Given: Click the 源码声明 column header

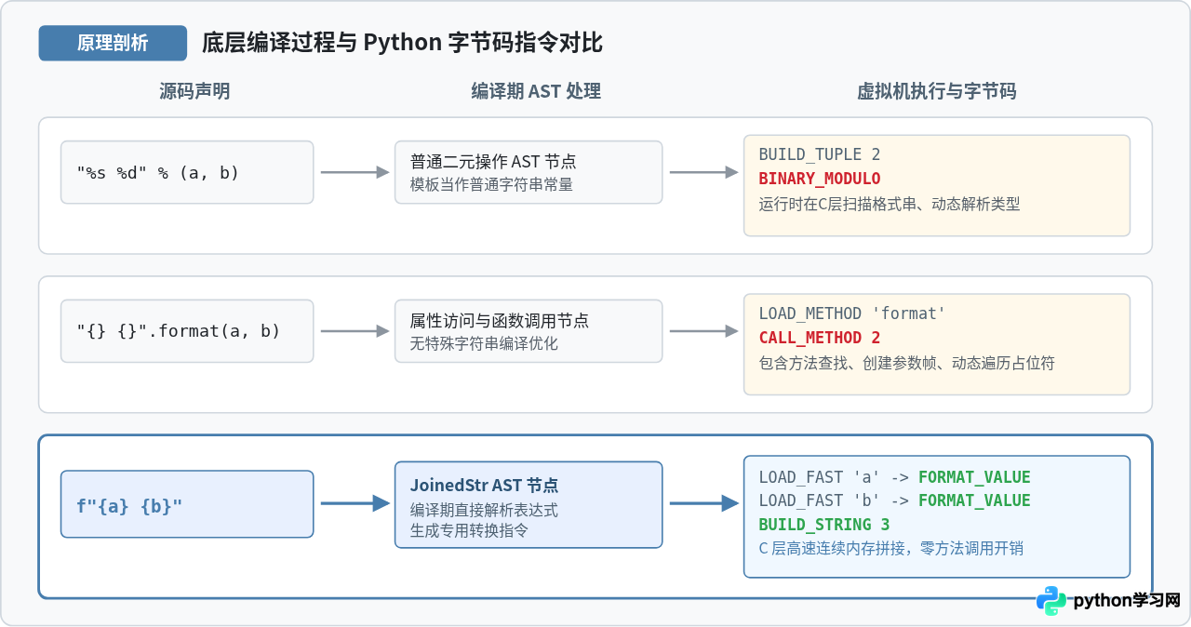Looking at the screenshot, I should (194, 91).
